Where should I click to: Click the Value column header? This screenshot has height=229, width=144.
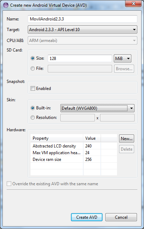point(92,138)
